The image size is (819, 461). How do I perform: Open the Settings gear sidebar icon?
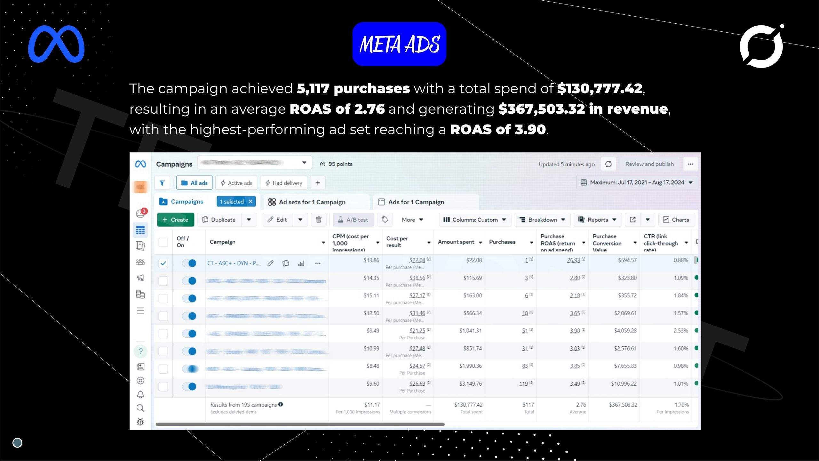140,380
